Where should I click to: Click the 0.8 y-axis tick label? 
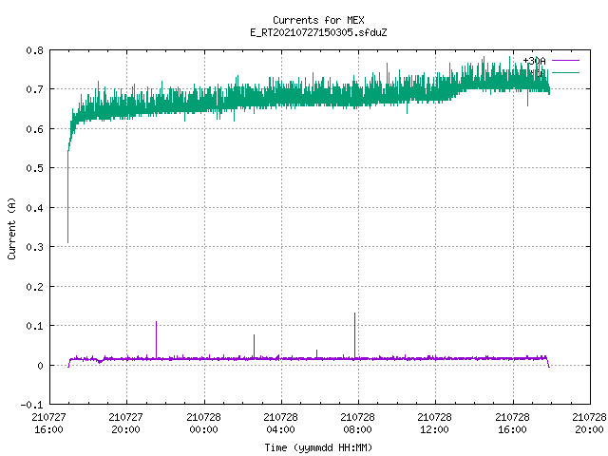coord(34,50)
